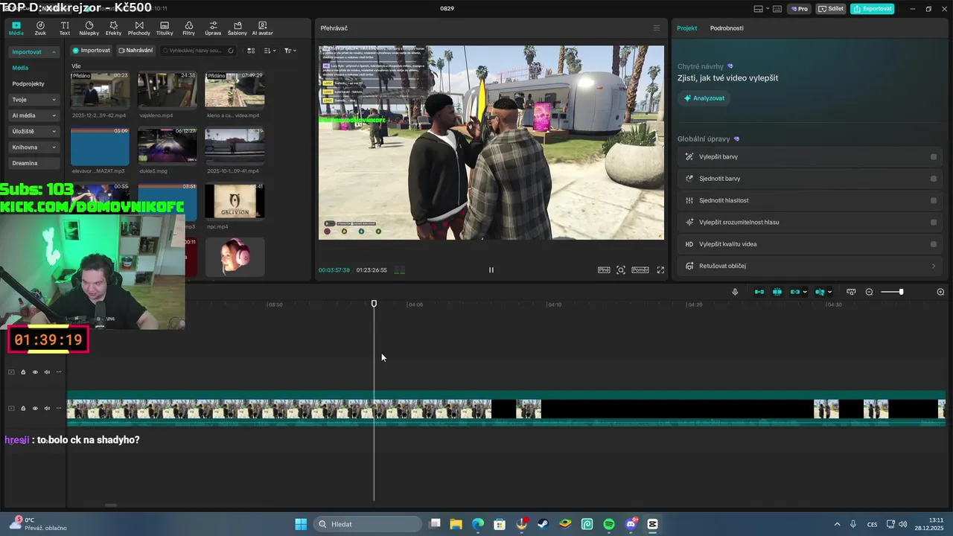Toggle the linkage icon on timeline toolbar
The image size is (953, 536).
794,292
